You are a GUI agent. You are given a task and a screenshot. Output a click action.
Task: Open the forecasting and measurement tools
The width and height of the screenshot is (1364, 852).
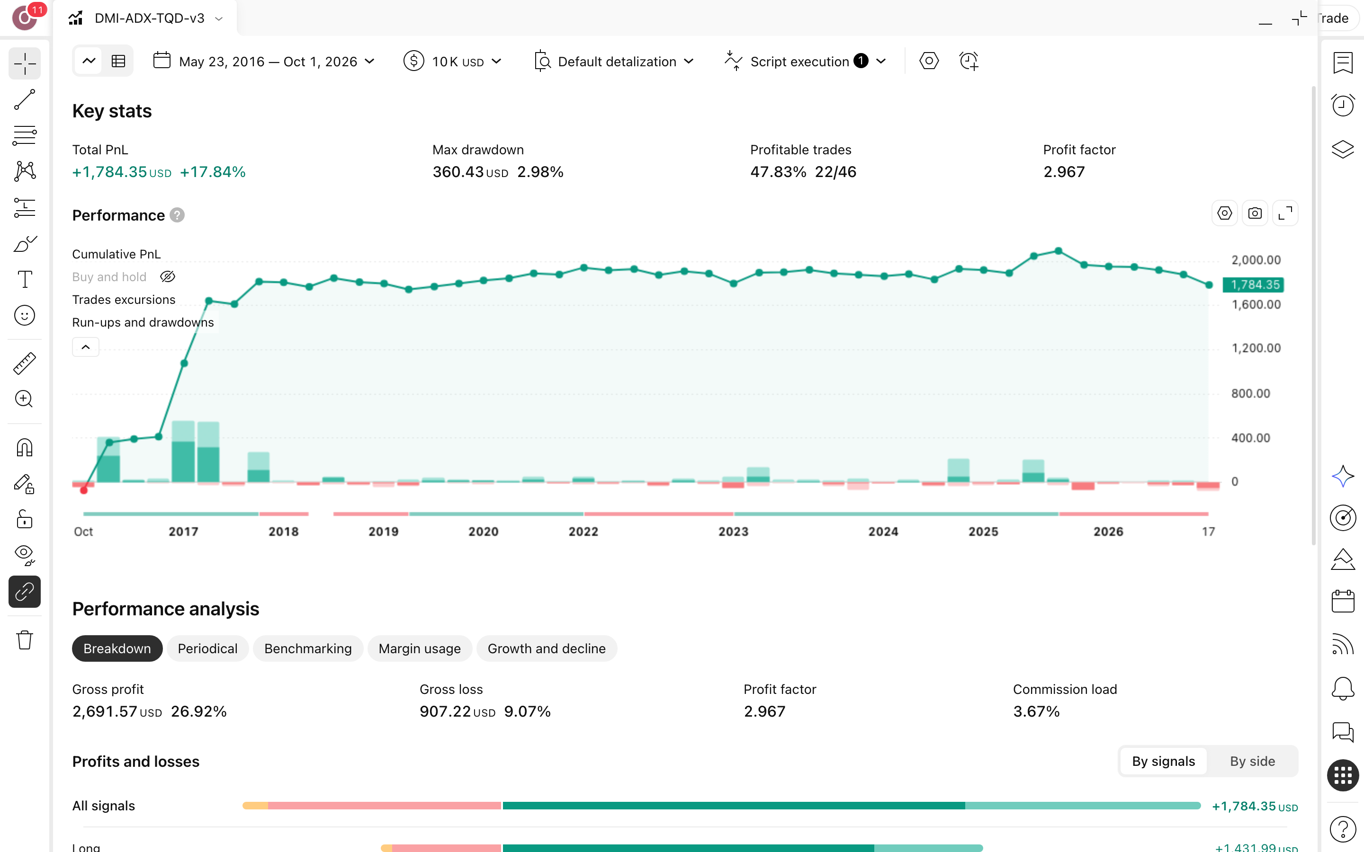click(25, 207)
